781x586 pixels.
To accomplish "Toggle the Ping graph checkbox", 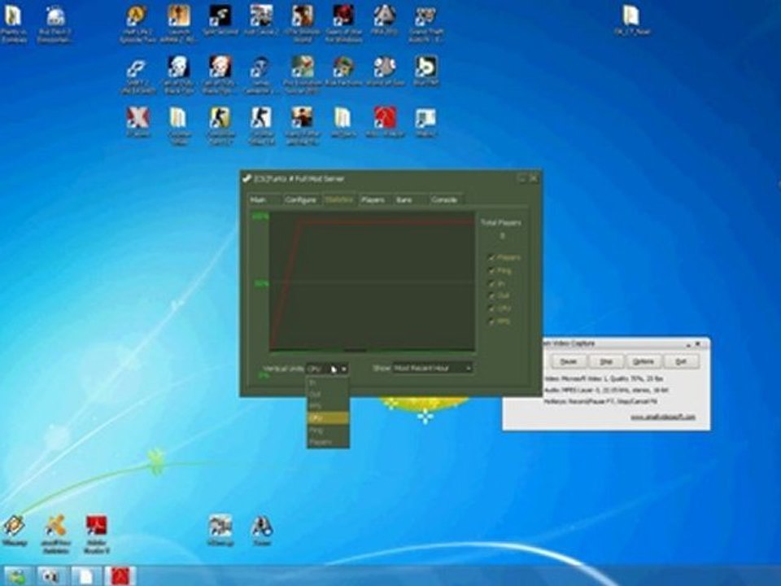I will click(x=491, y=270).
